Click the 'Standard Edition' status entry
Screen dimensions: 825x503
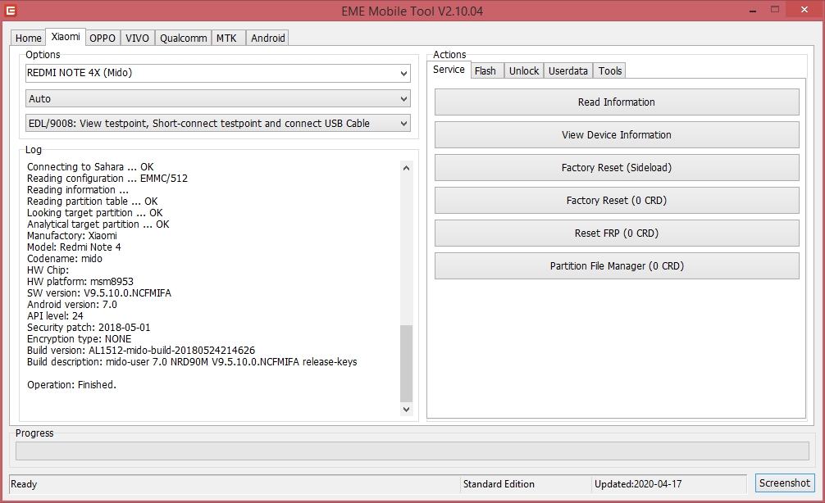click(x=499, y=484)
